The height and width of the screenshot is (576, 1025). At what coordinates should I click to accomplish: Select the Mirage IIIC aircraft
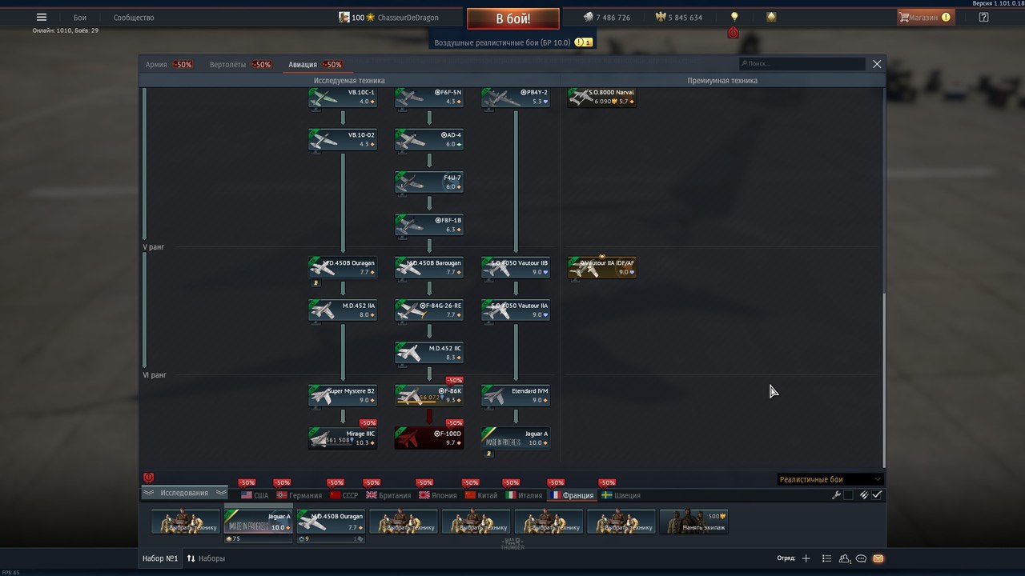(x=343, y=438)
